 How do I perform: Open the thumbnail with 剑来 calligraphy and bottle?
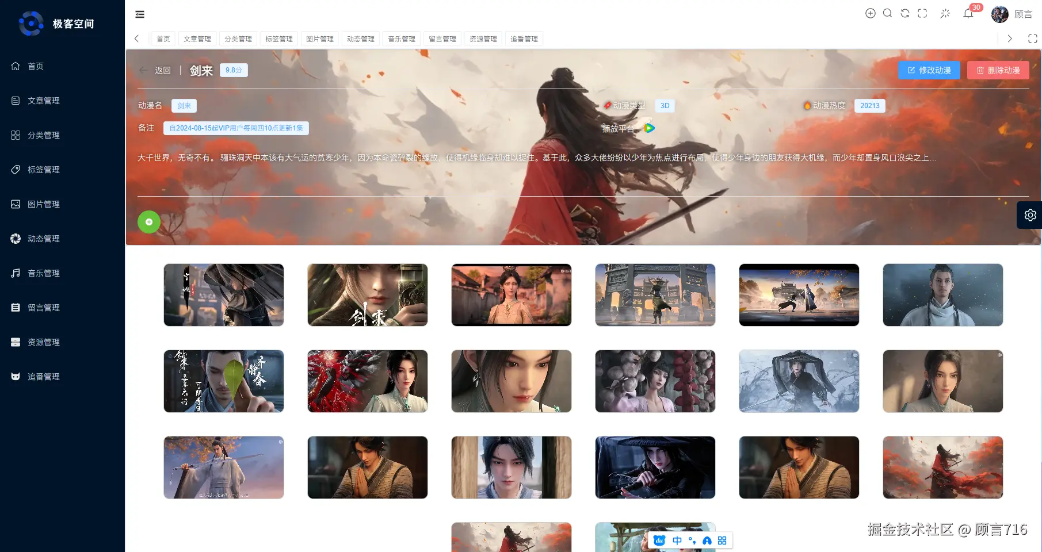[368, 295]
